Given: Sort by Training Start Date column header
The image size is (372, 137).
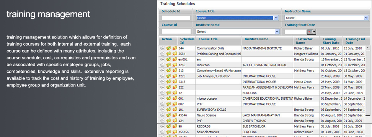Looking at the screenshot, I should pos(331,41).
